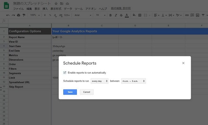
Task: Open the zoom 100% dropdown
Action: (35, 15)
